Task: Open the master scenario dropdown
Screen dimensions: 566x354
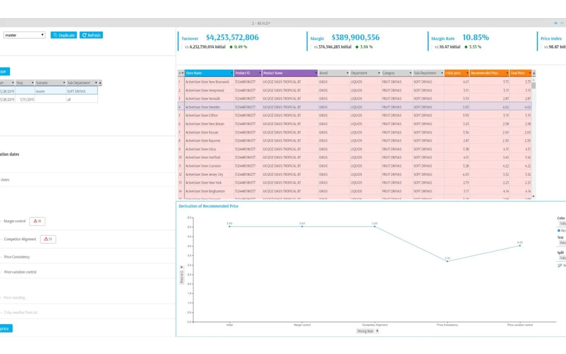Action: [24, 35]
